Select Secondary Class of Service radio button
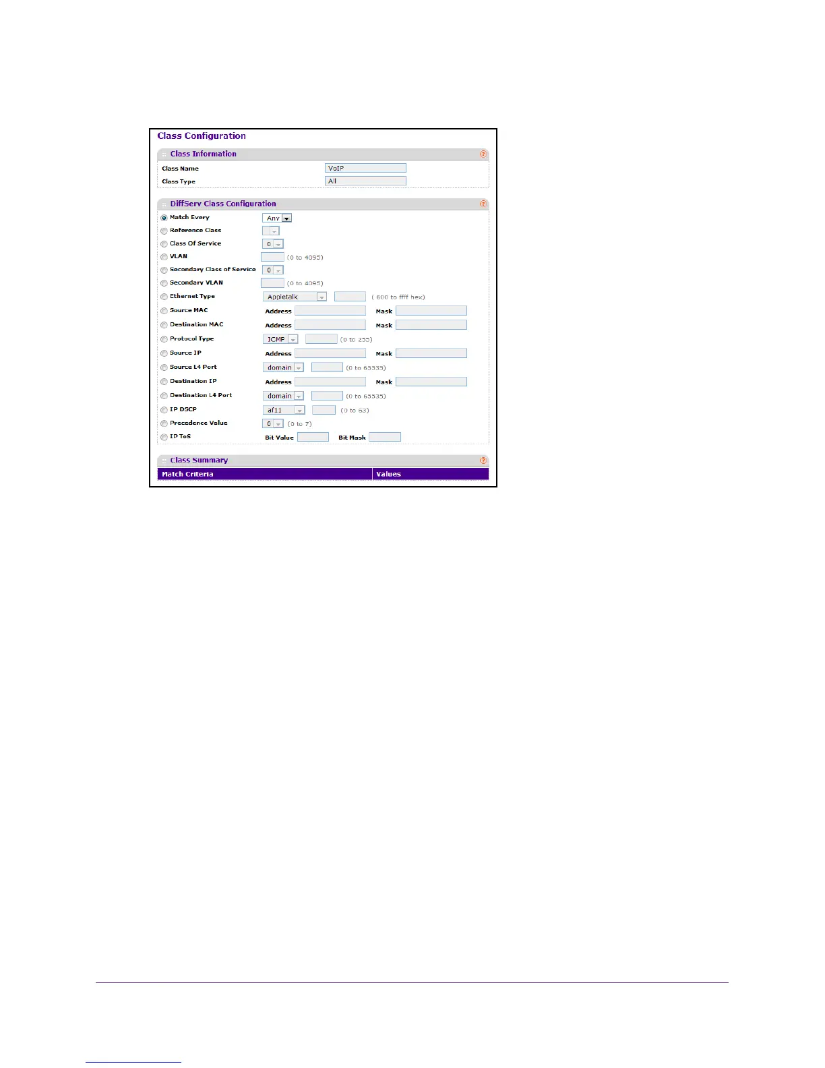825x1068 pixels. pyautogui.click(x=164, y=270)
